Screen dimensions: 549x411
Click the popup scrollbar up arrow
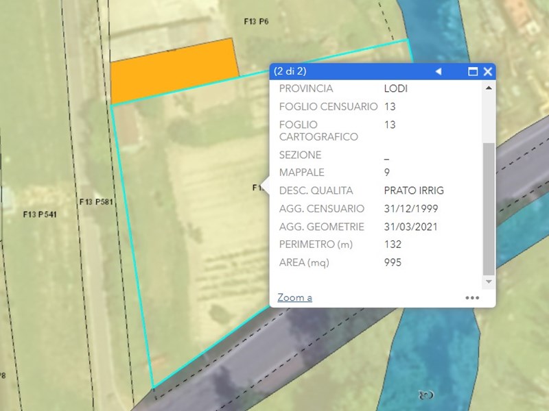[x=489, y=88]
